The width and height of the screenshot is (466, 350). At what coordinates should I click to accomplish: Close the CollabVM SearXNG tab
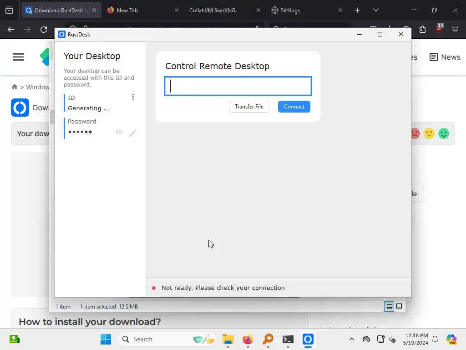pyautogui.click(x=258, y=10)
